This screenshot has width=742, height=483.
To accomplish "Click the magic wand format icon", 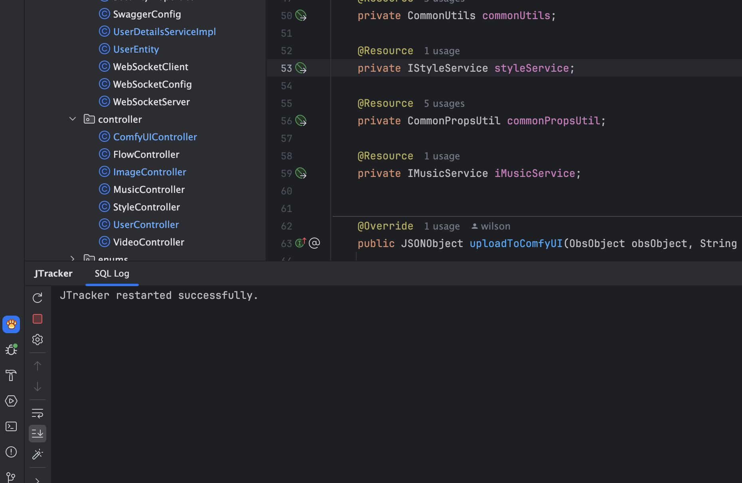I will (x=37, y=454).
